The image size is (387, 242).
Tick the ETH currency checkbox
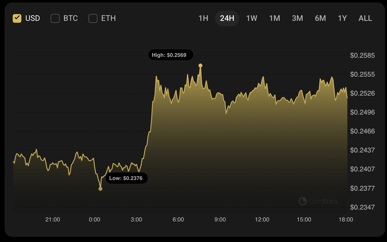[x=93, y=18]
